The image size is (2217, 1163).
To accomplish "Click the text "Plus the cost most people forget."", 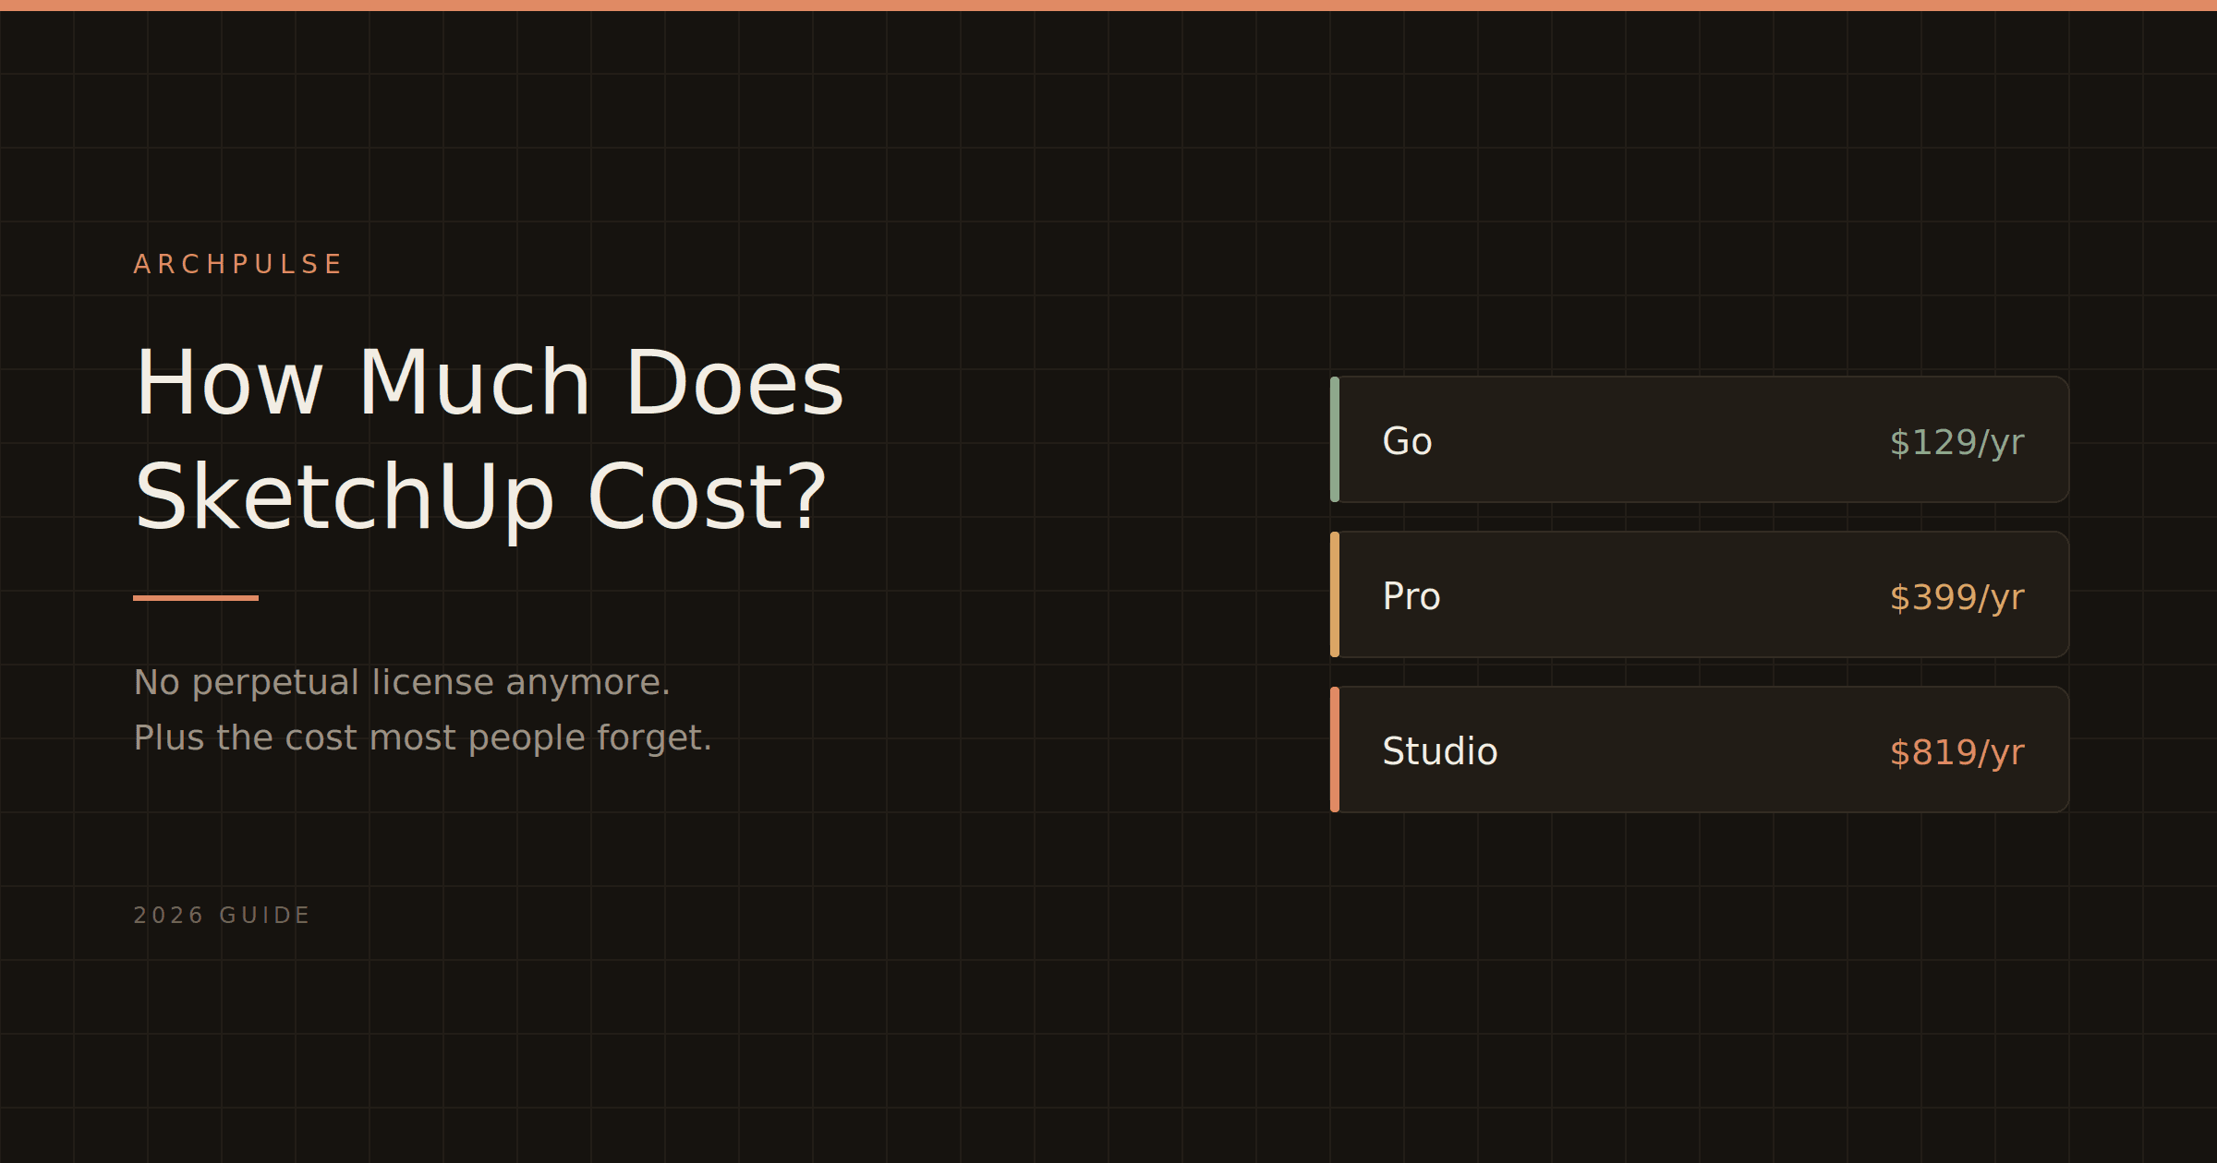I will point(423,737).
